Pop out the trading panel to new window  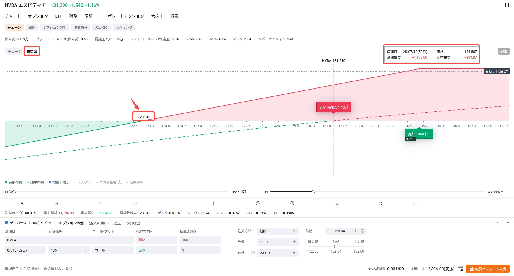click(x=507, y=223)
